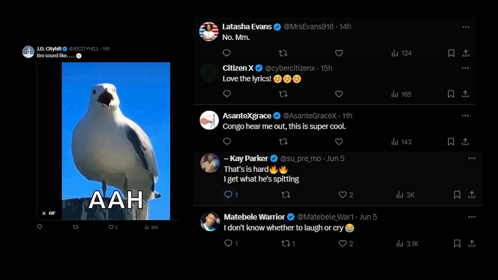This screenshot has width=498, height=280.
Task: Bookmark Latasha Evans's reply
Action: [x=451, y=53]
